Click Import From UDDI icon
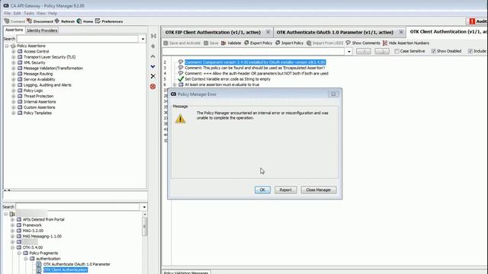Image resolution: width=488 pixels, height=274 pixels. coord(309,43)
